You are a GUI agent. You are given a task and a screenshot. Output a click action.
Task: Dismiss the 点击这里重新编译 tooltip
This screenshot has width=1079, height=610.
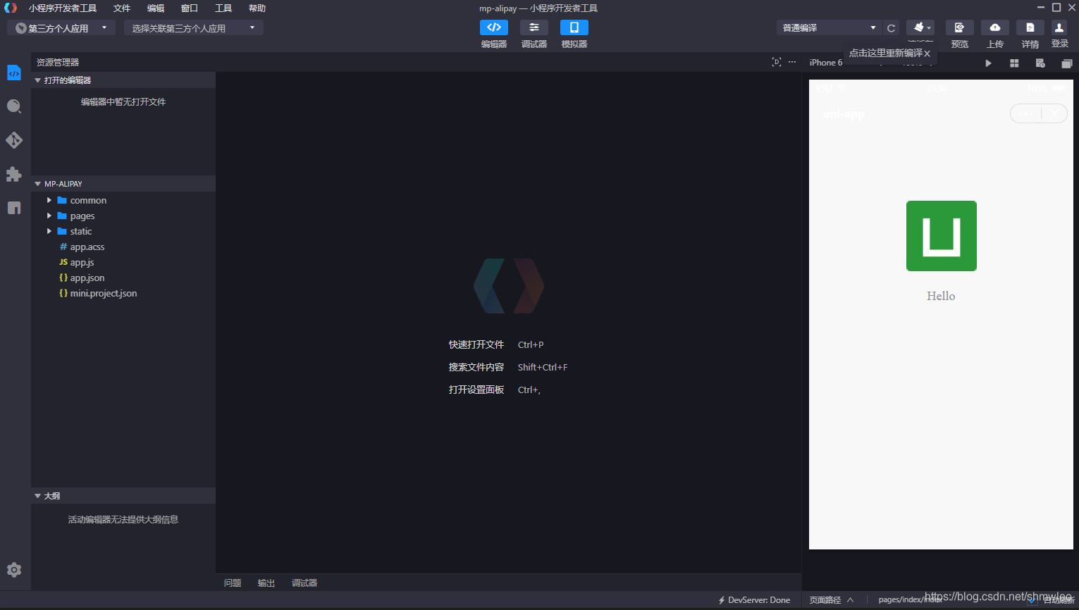(927, 54)
